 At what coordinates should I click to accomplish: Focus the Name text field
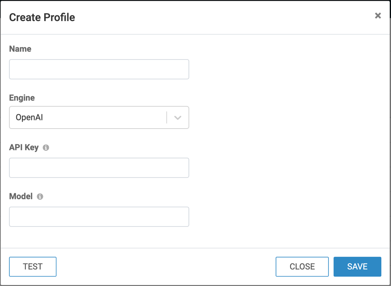point(99,69)
